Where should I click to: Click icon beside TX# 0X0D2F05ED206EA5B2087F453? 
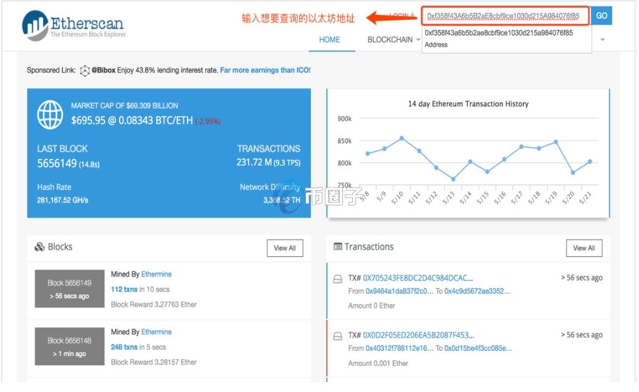coord(338,336)
